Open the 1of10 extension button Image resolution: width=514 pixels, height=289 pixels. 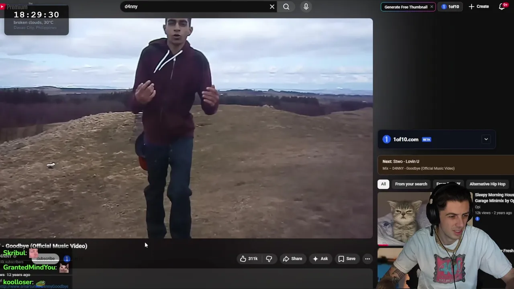click(450, 6)
